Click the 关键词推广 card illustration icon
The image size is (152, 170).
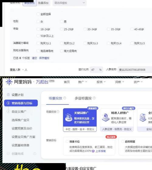(69, 117)
